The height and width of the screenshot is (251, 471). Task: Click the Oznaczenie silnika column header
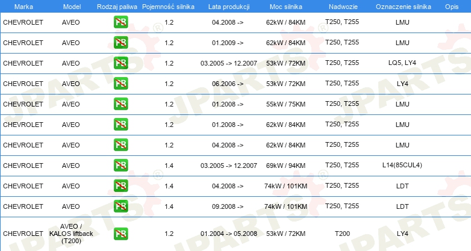tap(402, 6)
